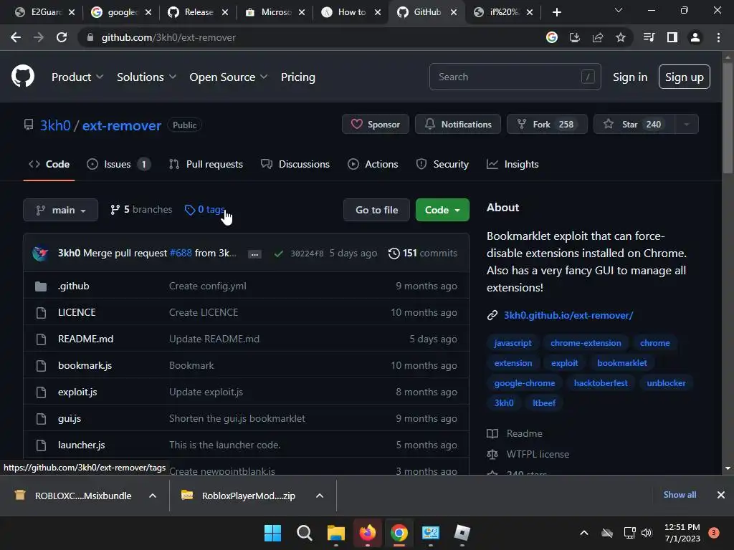734x550 pixels.
Task: Open launcher.js file
Action: [82, 445]
